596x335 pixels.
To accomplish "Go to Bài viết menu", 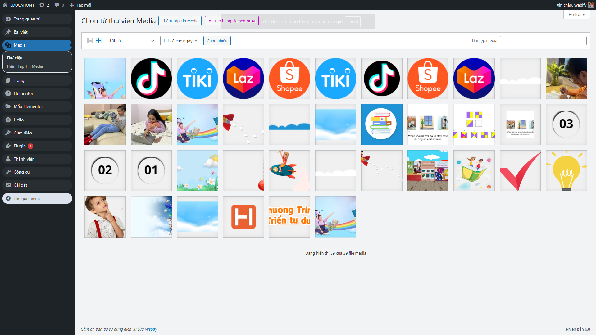I will point(37,32).
